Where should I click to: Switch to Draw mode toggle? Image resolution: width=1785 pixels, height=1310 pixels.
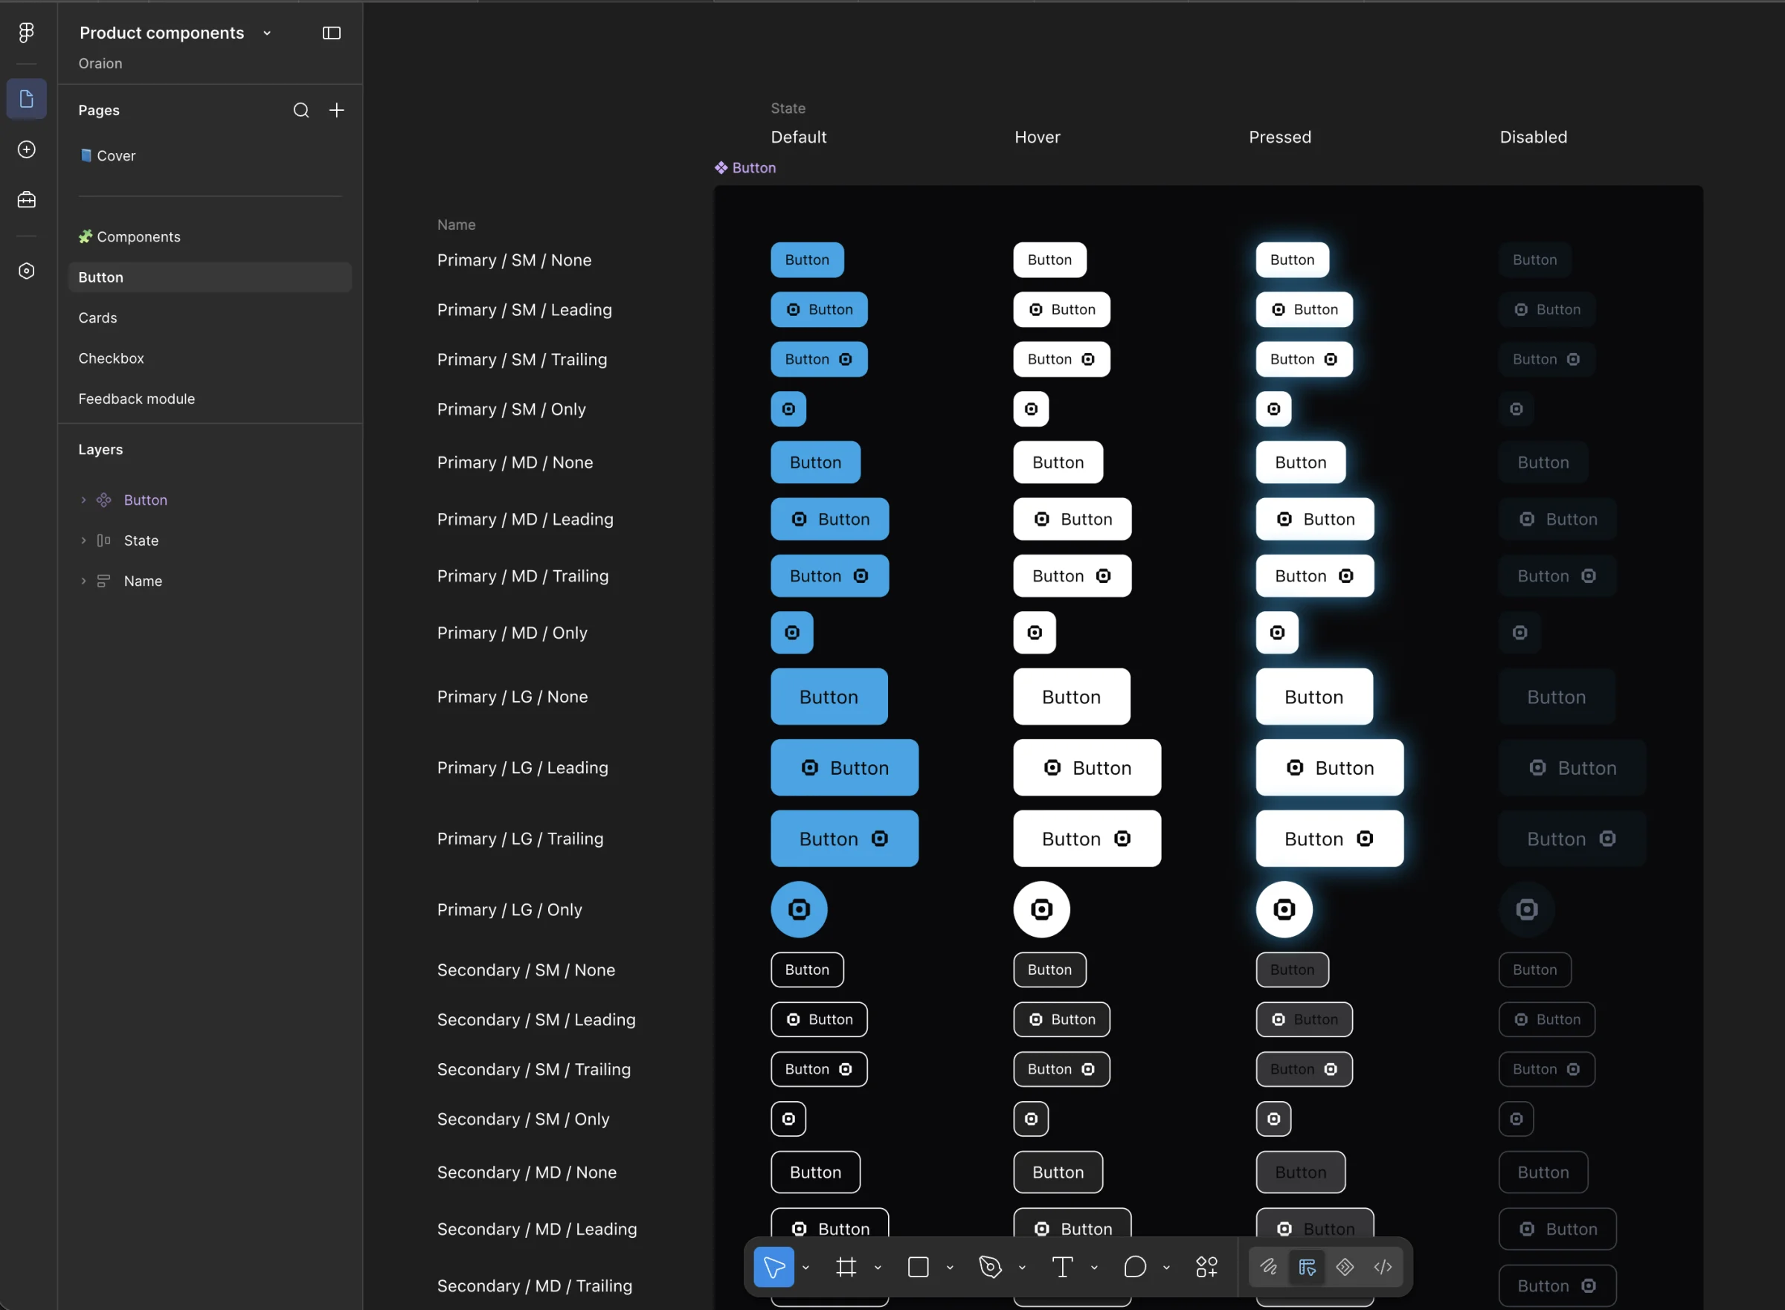[1269, 1266]
